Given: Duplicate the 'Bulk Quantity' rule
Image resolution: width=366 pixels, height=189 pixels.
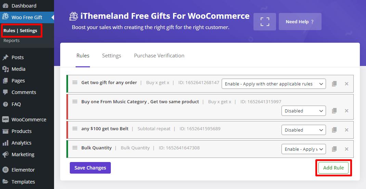Looking at the screenshot, I should click(x=334, y=149).
